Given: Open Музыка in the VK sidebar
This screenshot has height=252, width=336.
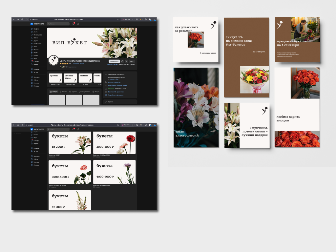Looking at the screenshot, I should coord(35,50).
